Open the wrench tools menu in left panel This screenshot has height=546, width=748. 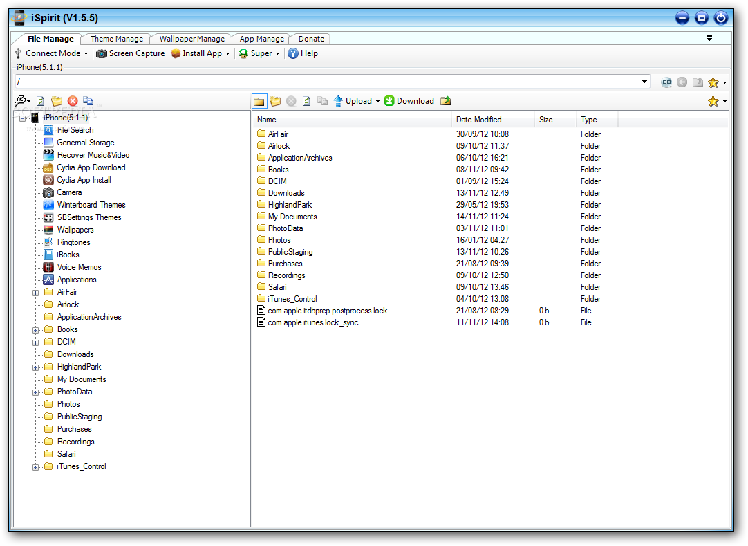point(22,101)
